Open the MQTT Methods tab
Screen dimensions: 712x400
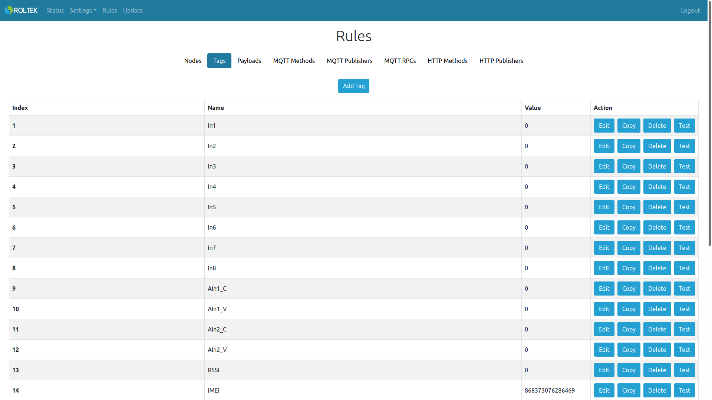294,61
